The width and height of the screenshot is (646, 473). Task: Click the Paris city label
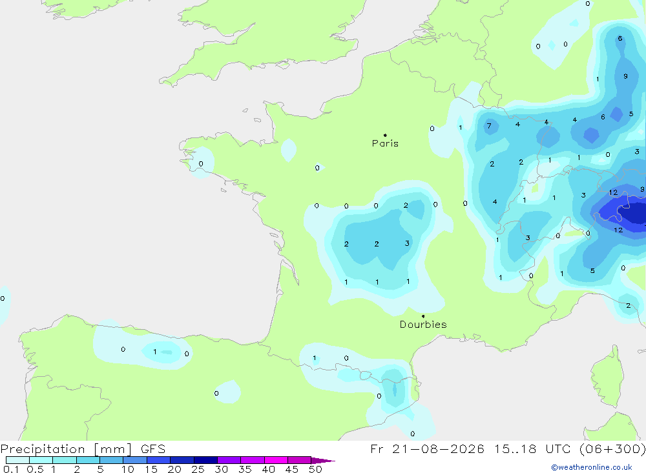coord(385,143)
